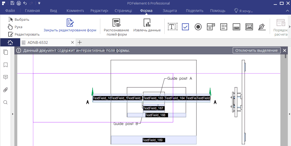The height and width of the screenshot is (146, 291).
Task: Add a checkbox form field
Action: point(185,27)
